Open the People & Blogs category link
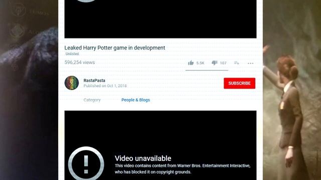Image resolution: width=321 pixels, height=180 pixels. [x=135, y=100]
